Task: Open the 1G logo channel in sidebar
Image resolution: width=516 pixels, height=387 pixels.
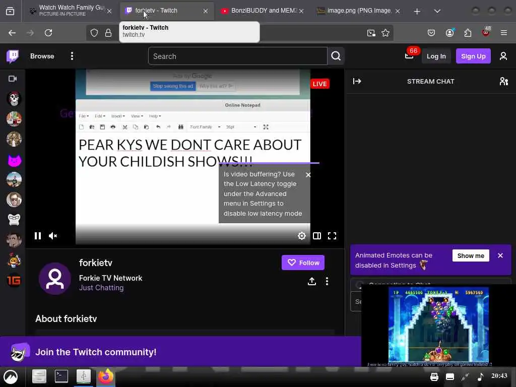Action: 14,280
